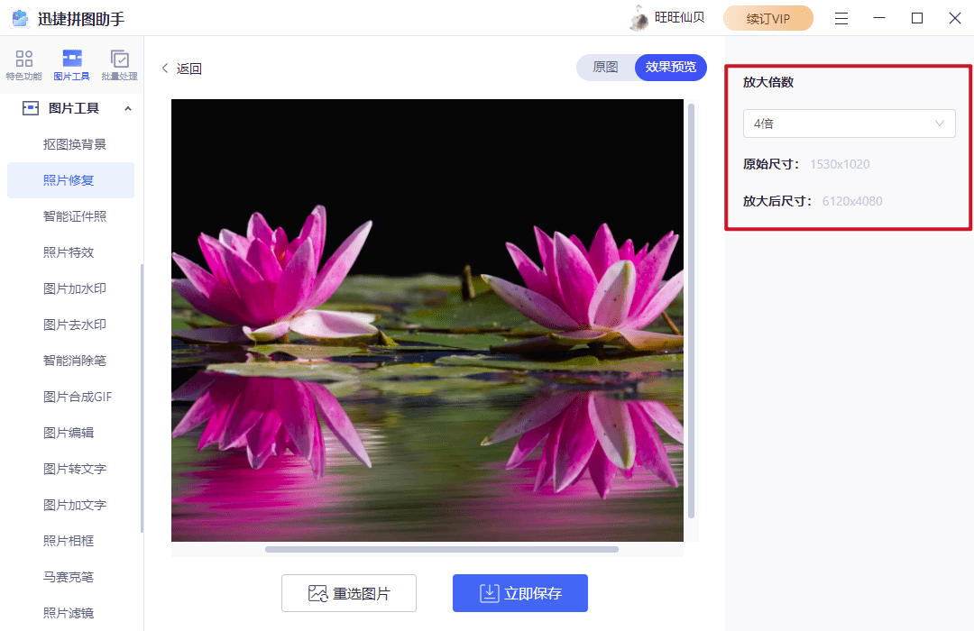Image resolution: width=974 pixels, height=631 pixels.
Task: Open the 放大倍数 4倍 dropdown
Action: 849,123
